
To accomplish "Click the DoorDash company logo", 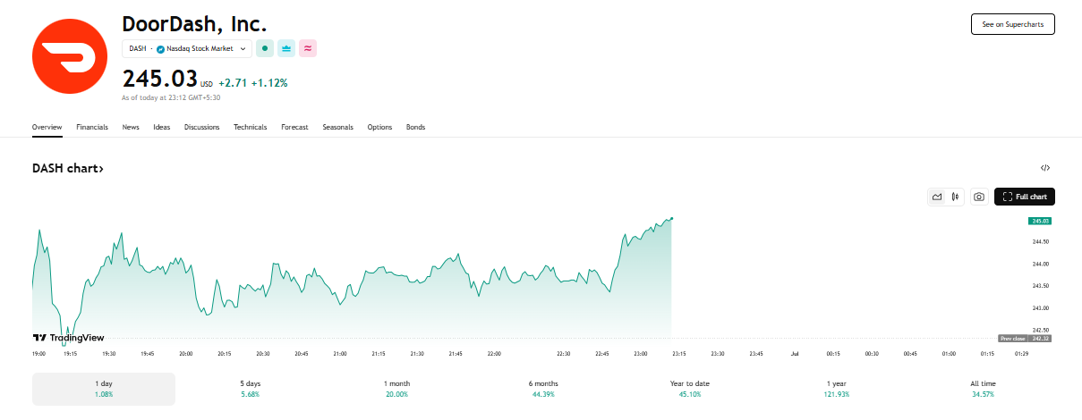I will point(70,57).
